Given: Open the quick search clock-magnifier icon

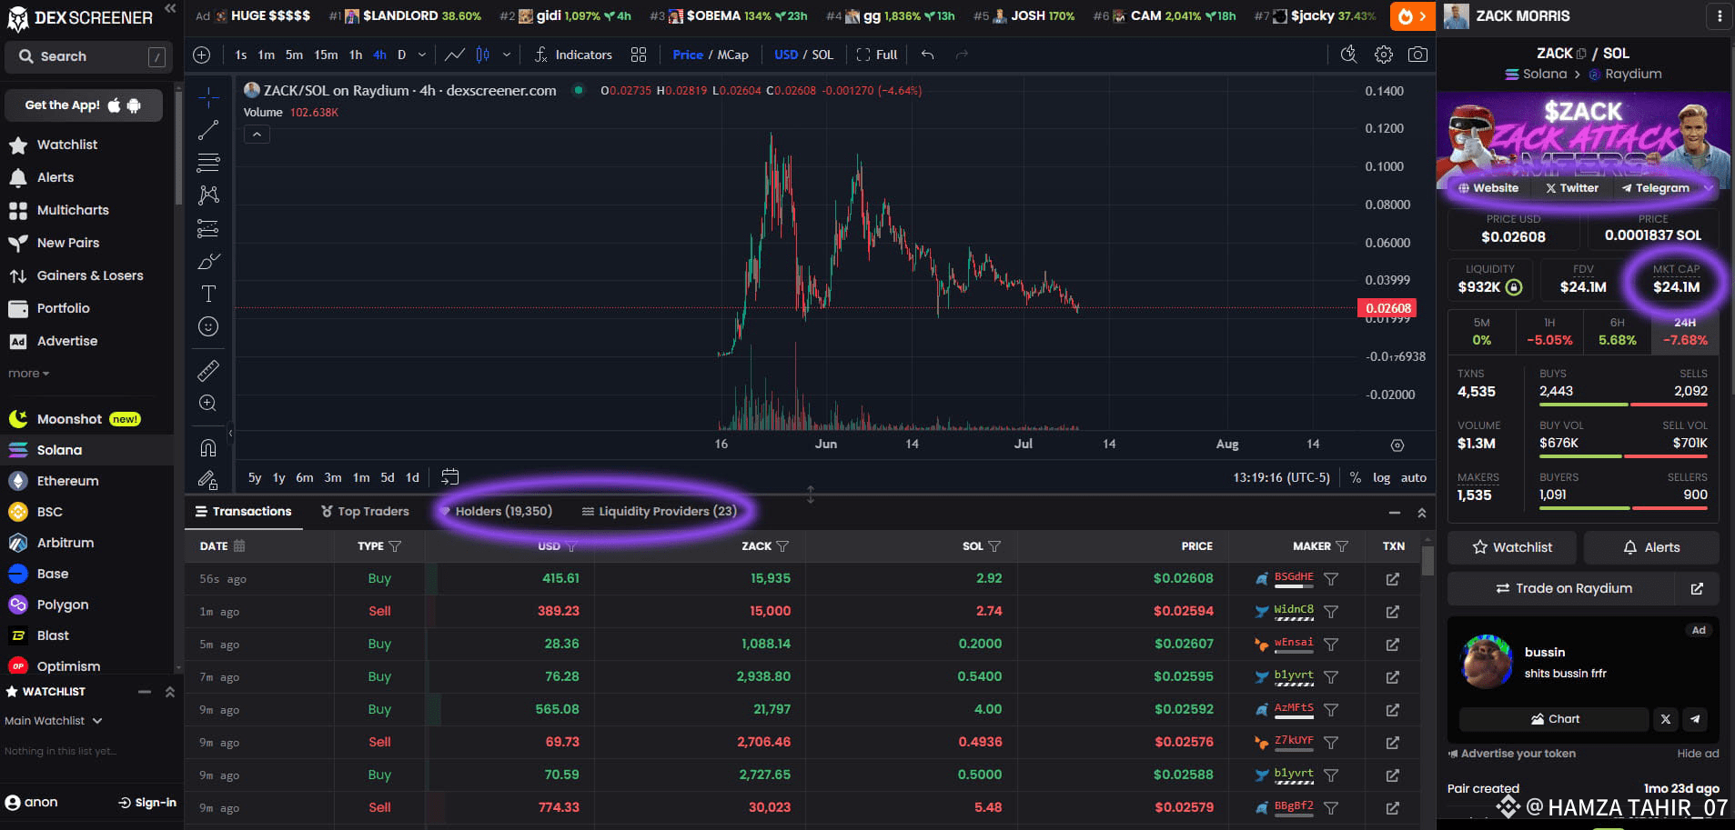Looking at the screenshot, I should 1349,55.
